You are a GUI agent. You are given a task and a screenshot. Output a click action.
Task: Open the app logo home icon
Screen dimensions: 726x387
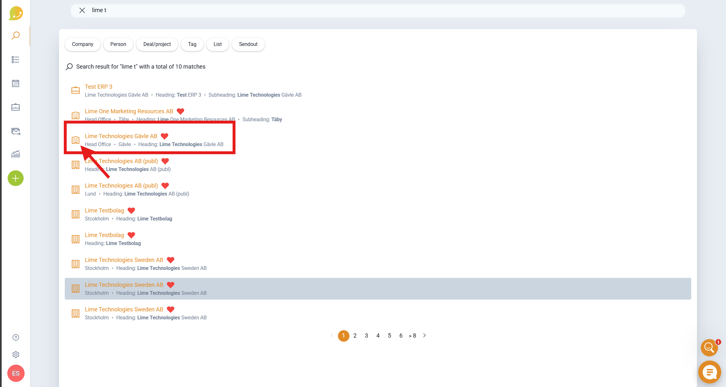click(x=16, y=13)
